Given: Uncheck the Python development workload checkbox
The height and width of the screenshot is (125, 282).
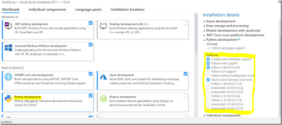Looking at the screenshot, I should pyautogui.click(x=91, y=96).
